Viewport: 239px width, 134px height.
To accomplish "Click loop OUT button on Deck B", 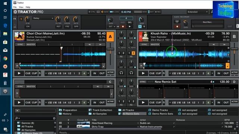I will click(226, 73).
